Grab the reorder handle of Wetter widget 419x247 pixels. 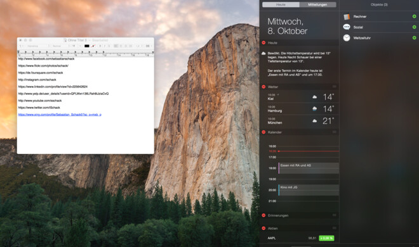[335, 87]
